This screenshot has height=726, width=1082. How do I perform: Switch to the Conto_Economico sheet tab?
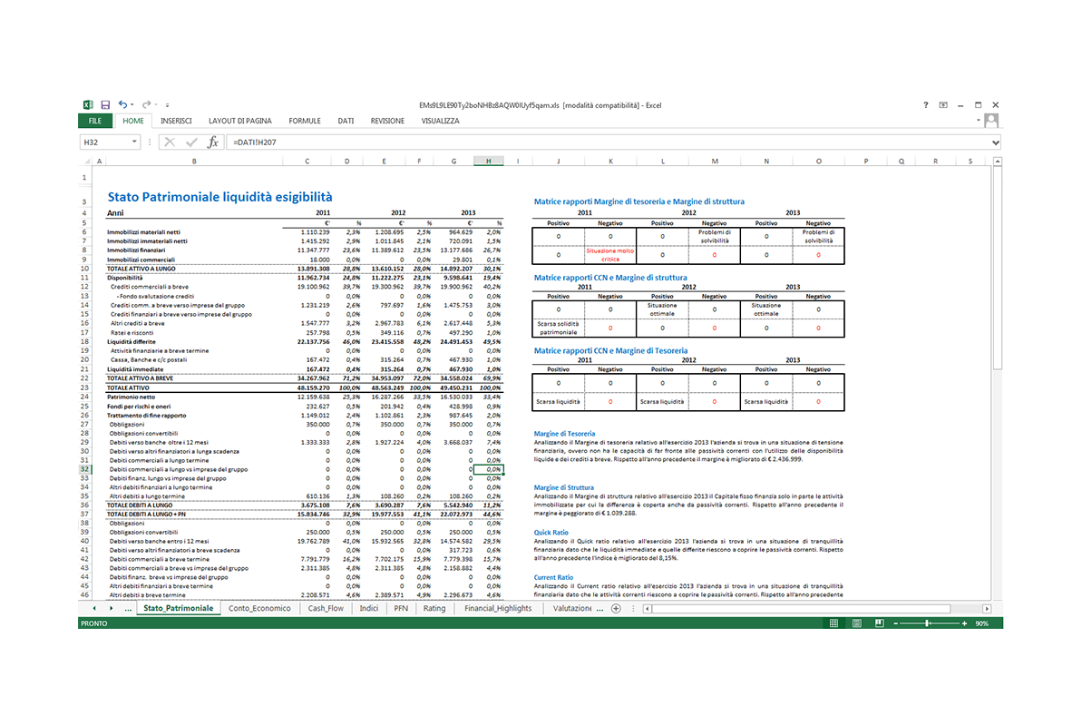point(259,609)
